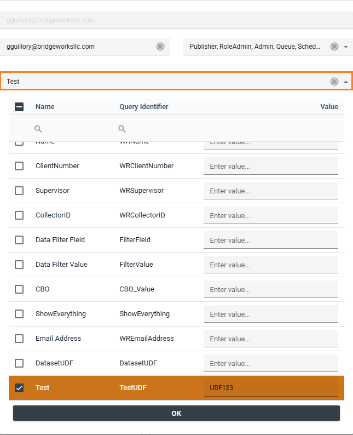Sort by the Name column header
The height and width of the screenshot is (435, 353).
click(45, 106)
